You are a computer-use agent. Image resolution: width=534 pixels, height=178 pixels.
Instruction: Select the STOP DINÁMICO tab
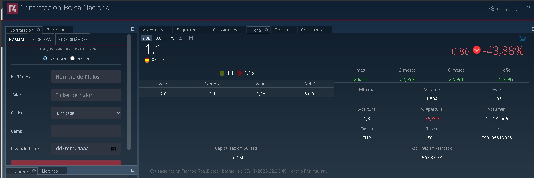click(73, 39)
